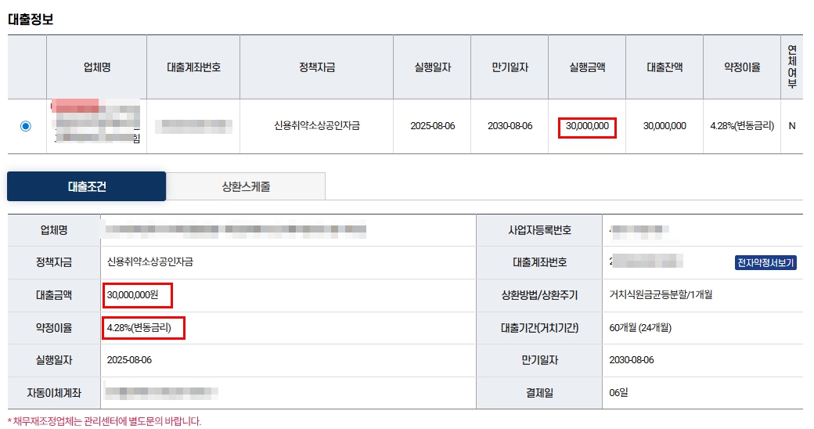Click the 실행일자 column header
Viewport: 814px width, 429px height.
click(432, 67)
